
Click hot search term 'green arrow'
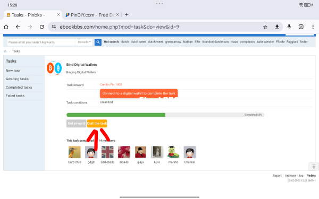173,41
